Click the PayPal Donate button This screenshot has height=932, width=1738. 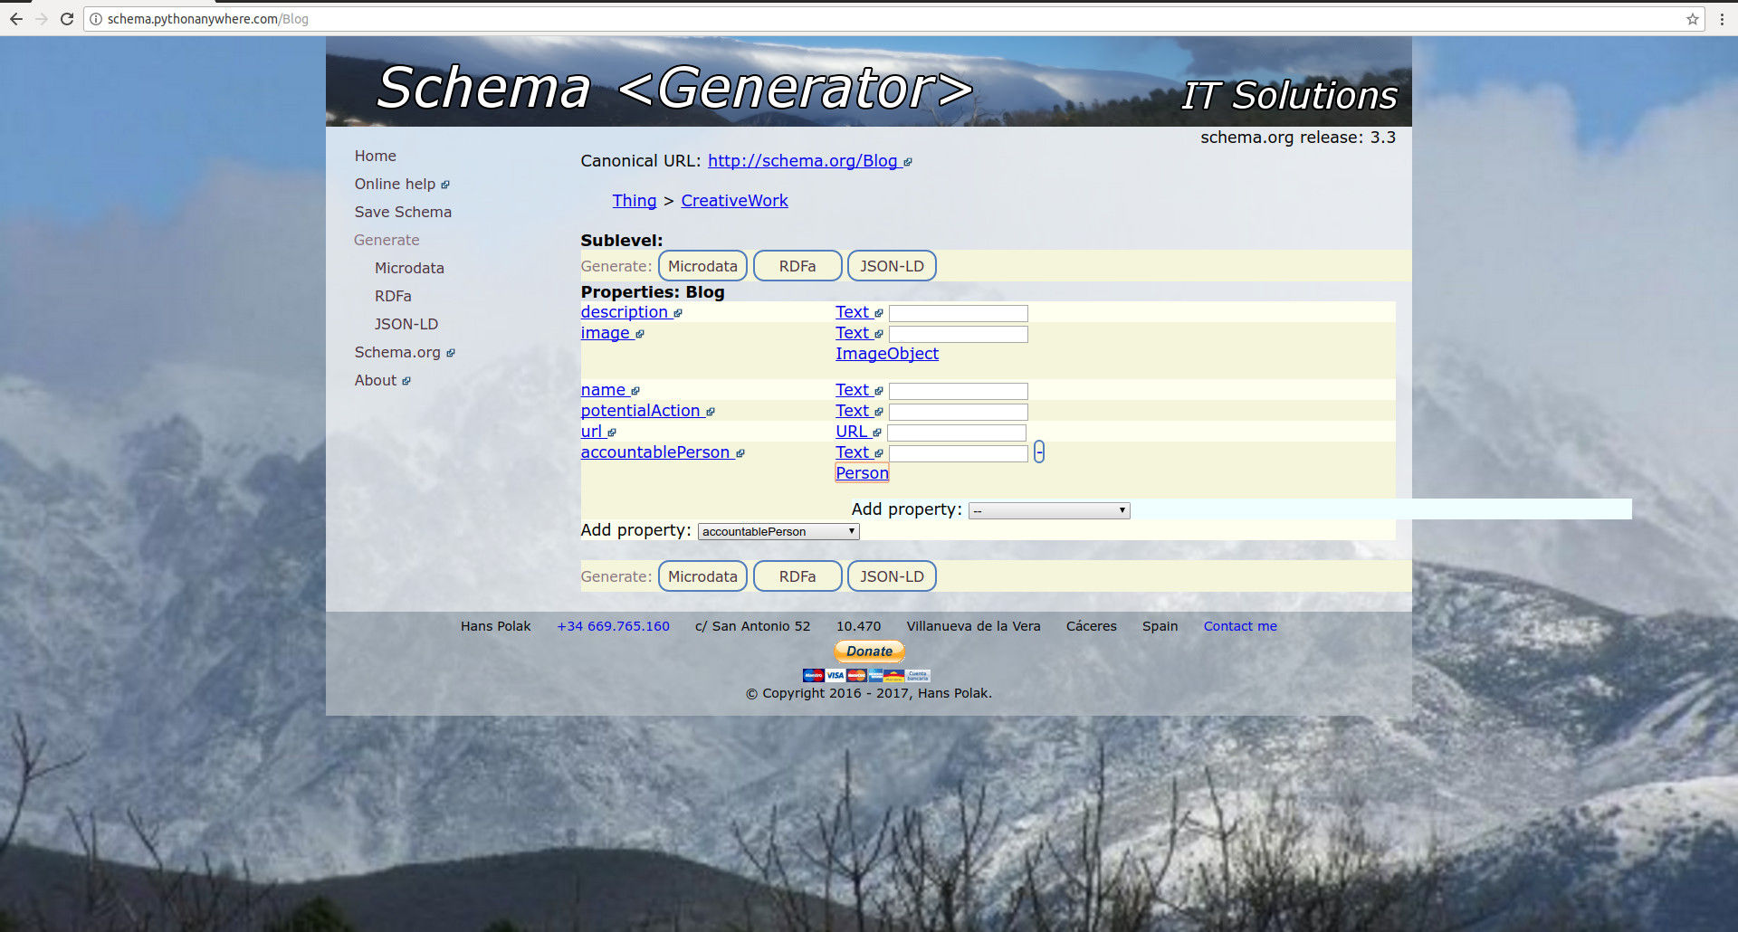click(868, 651)
